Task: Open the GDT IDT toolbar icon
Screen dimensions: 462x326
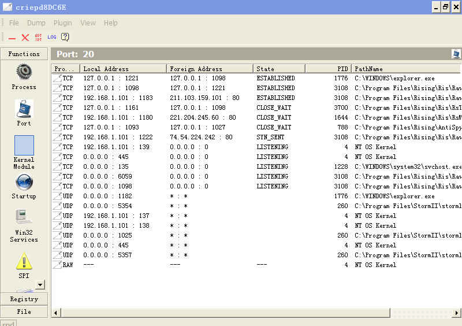Action: click(x=38, y=38)
